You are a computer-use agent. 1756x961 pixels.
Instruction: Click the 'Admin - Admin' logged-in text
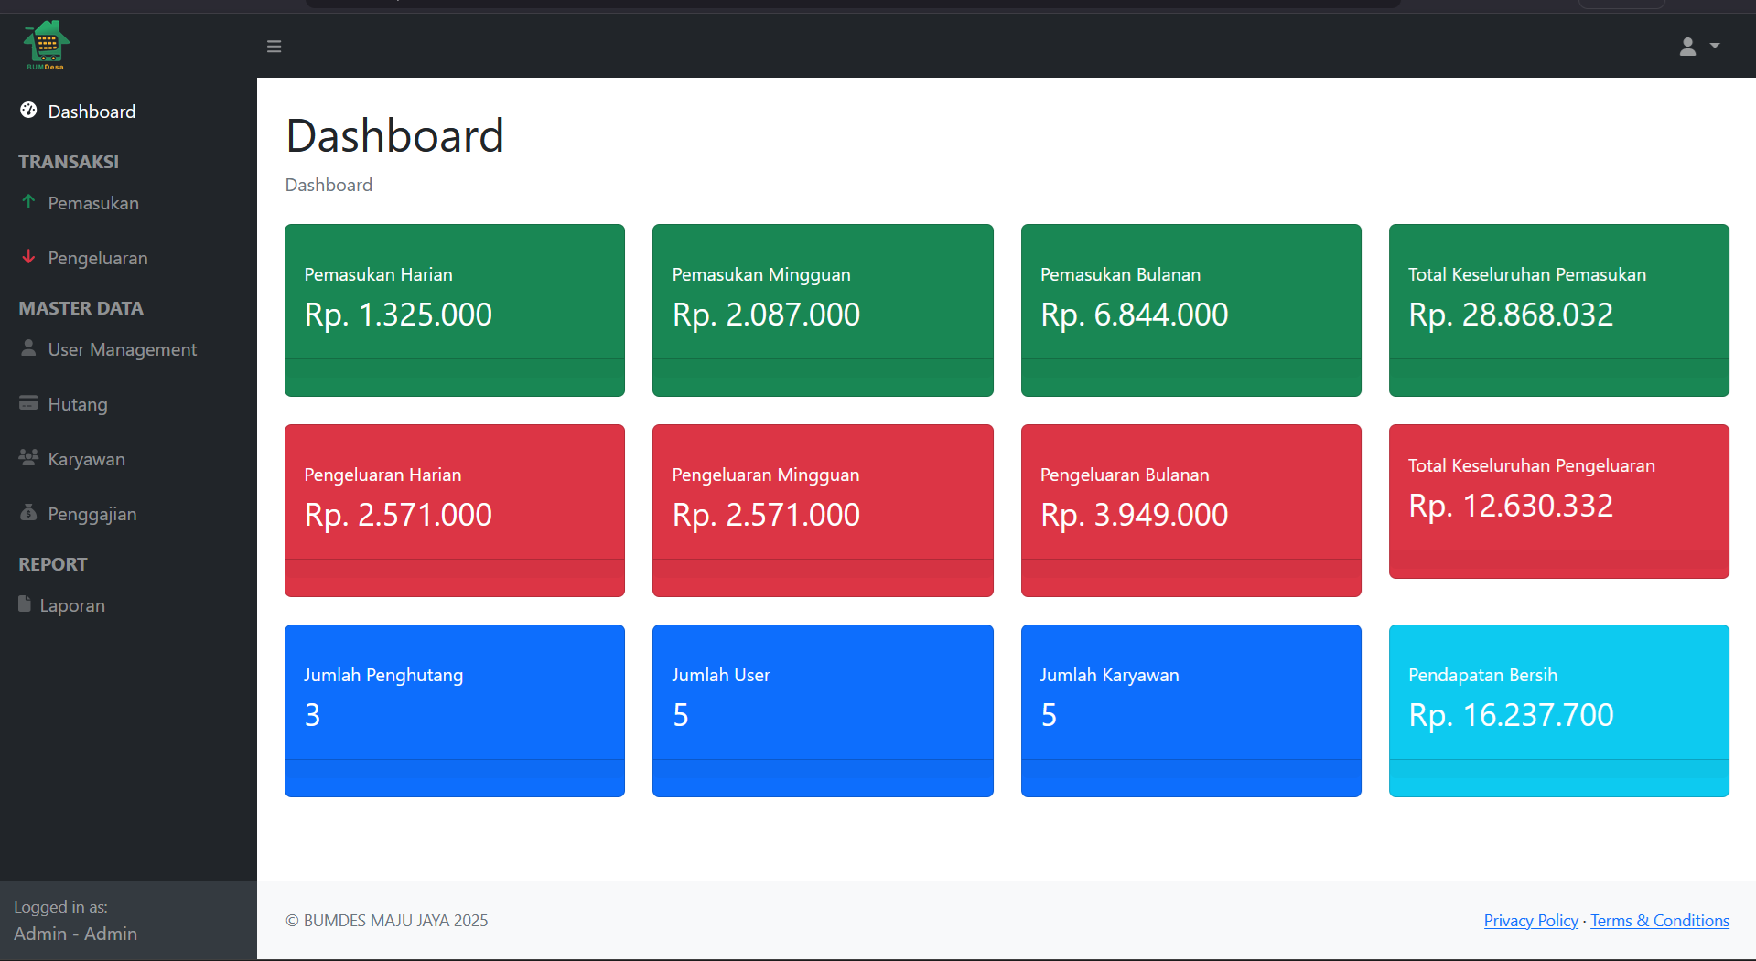point(75,934)
